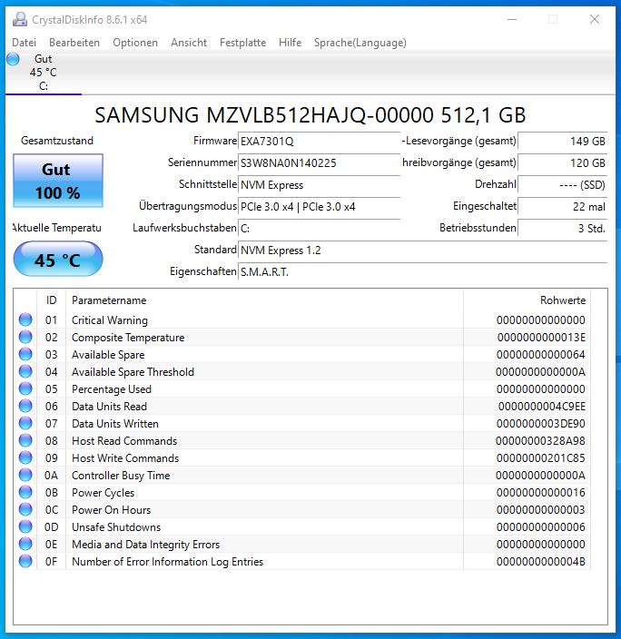
Task: Minimize the CrystalDiskInfo window
Action: click(512, 19)
